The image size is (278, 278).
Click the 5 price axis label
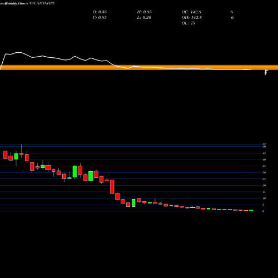[x=263, y=205]
